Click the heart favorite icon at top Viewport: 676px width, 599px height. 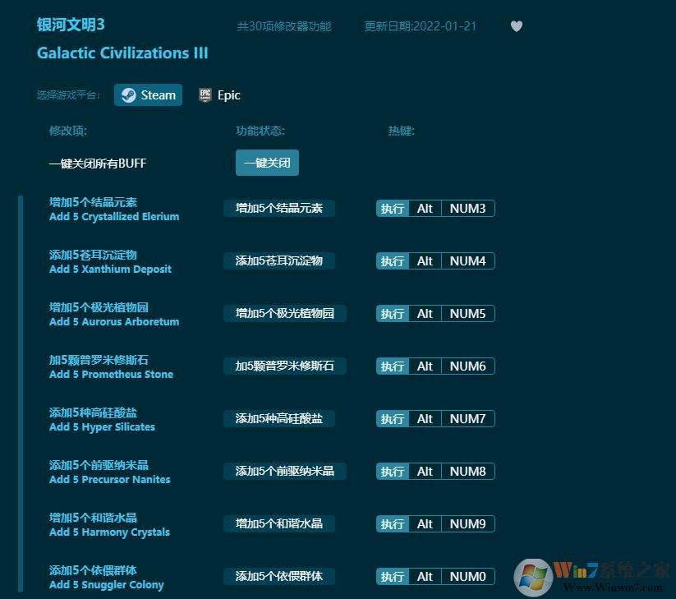[517, 25]
